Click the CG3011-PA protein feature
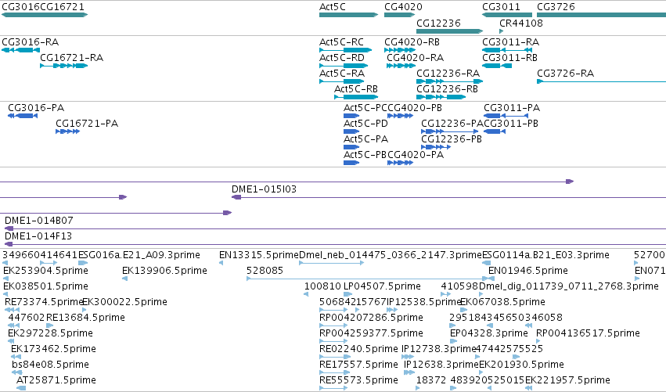666x392 pixels. click(x=506, y=116)
